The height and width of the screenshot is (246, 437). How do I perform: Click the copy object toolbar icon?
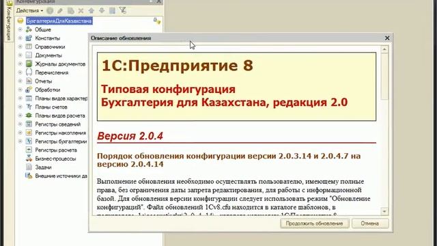[70, 11]
